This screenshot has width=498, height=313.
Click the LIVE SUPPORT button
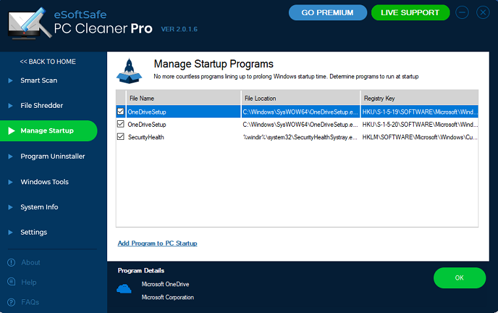(x=410, y=12)
